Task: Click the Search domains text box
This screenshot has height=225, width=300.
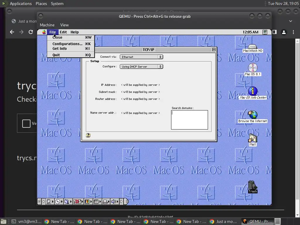Action: pyautogui.click(x=190, y=120)
